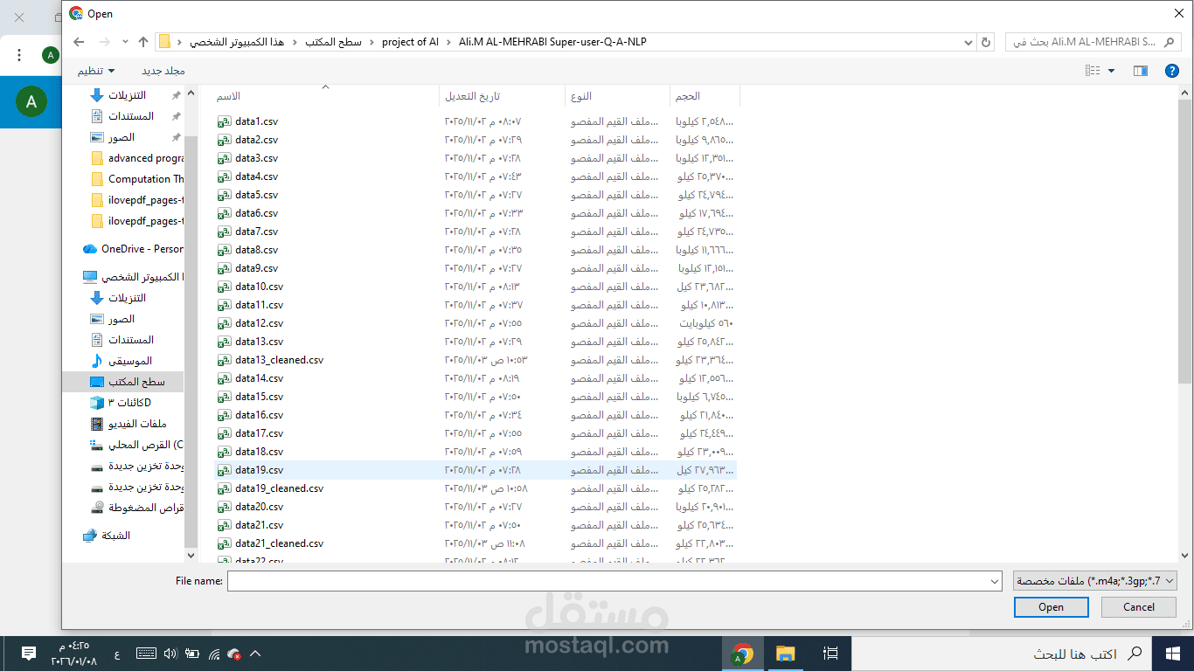Viewport: 1194px width, 671px height.
Task: Toggle the preview pane icon
Action: click(1141, 71)
